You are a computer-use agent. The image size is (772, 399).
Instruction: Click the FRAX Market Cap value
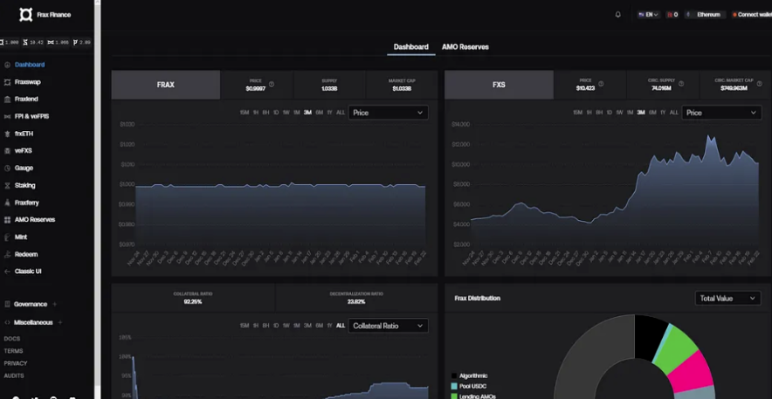pos(402,89)
